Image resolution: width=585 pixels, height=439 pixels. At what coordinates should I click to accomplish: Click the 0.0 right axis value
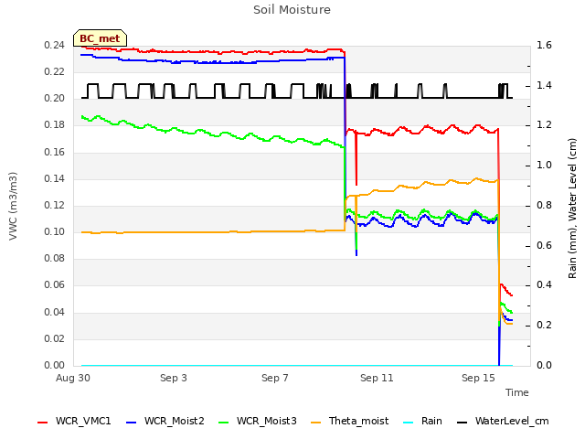[x=544, y=365]
